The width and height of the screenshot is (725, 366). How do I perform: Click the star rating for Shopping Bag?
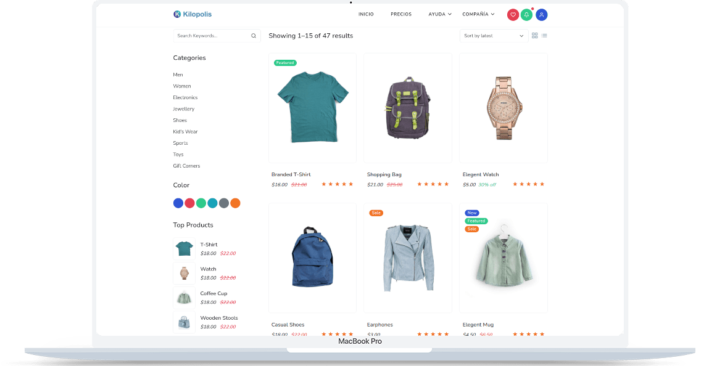click(x=433, y=184)
